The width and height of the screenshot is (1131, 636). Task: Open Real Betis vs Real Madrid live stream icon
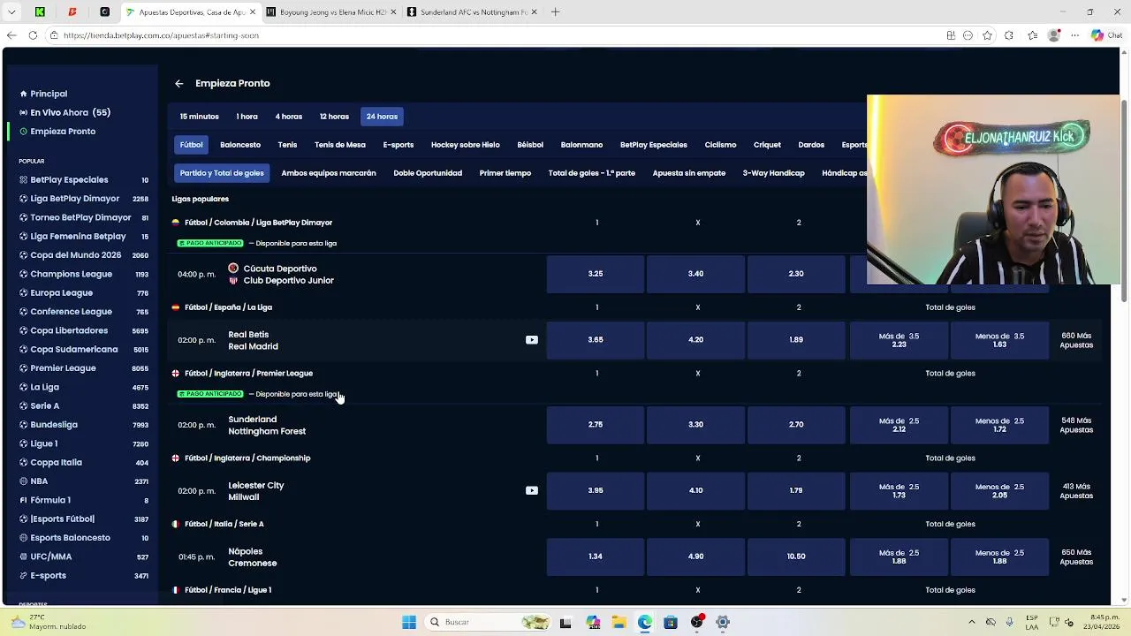click(531, 339)
